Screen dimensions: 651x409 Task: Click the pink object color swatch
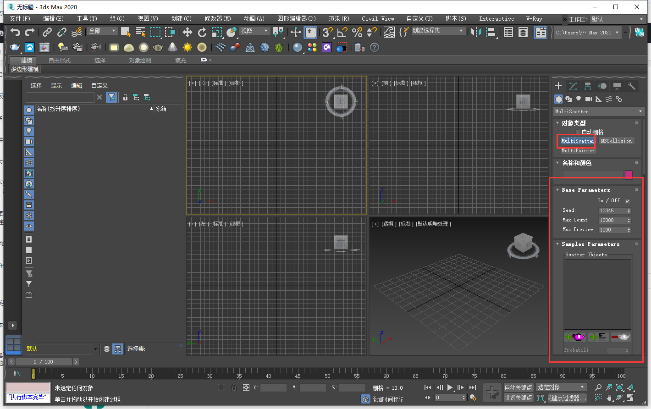(x=629, y=175)
